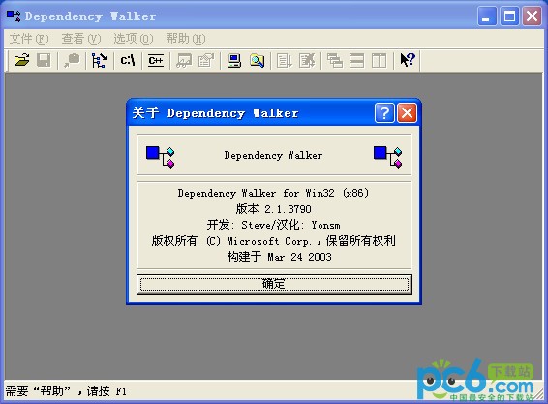The width and height of the screenshot is (548, 404).
Task: Open the 查看(V) menu
Action: tap(81, 39)
